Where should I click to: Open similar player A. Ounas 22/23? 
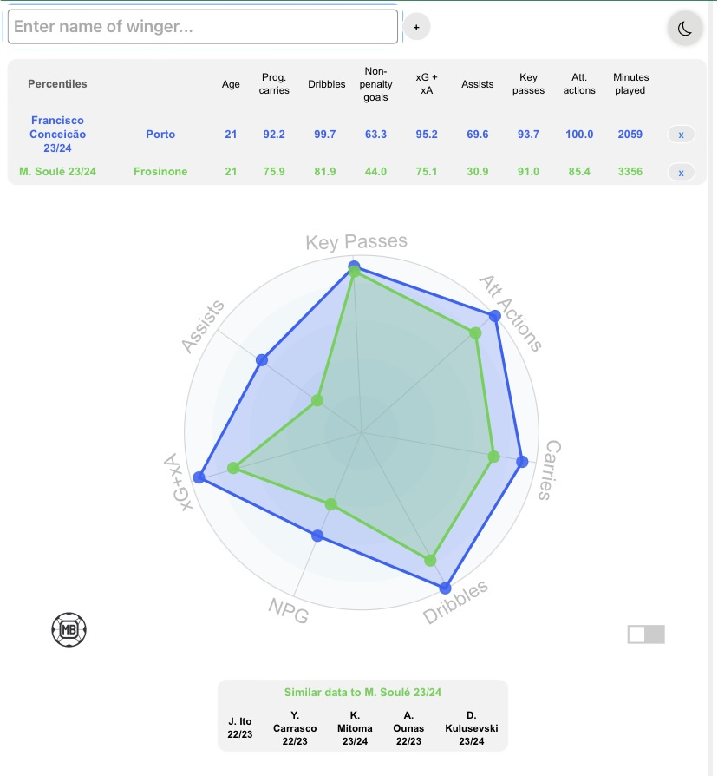point(408,728)
